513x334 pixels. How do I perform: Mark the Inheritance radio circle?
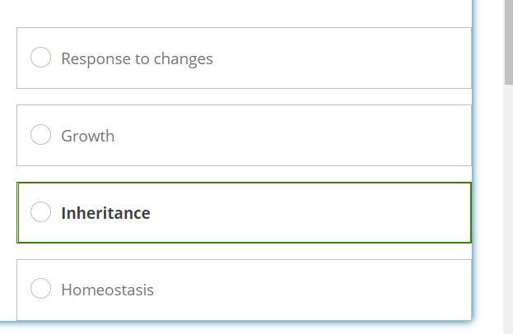(40, 212)
